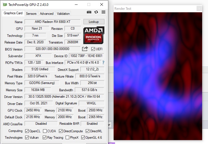Click the refresh arrows icon
208x144 pixels.
coord(96,12)
